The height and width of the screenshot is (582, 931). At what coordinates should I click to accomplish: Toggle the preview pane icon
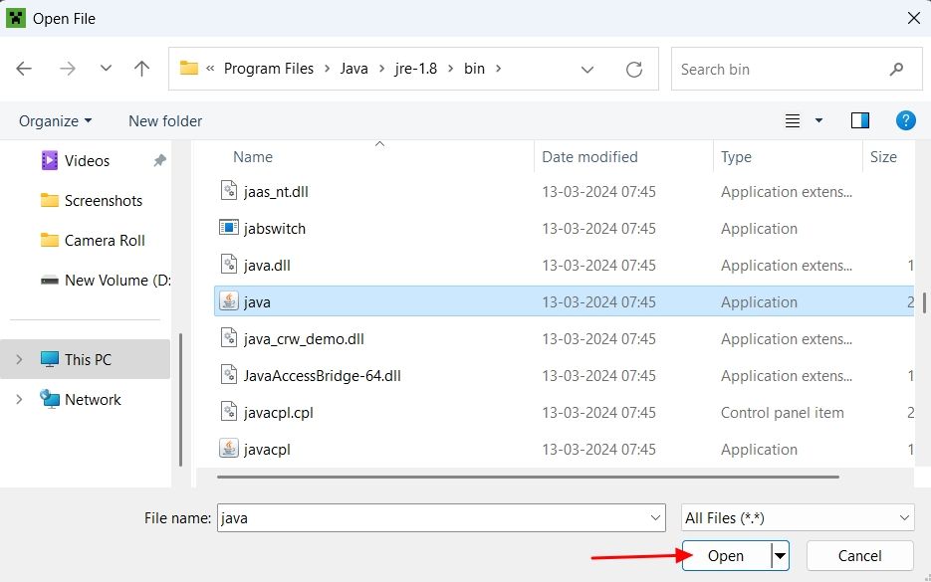[858, 120]
